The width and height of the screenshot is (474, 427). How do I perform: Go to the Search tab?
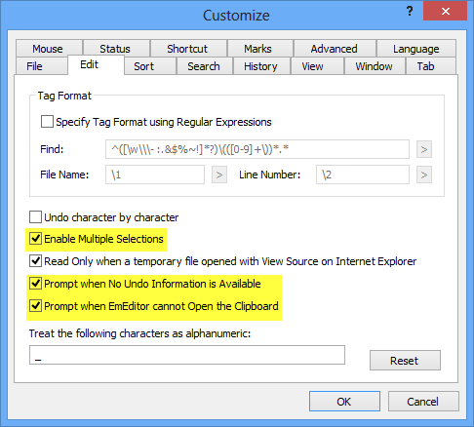click(x=204, y=66)
